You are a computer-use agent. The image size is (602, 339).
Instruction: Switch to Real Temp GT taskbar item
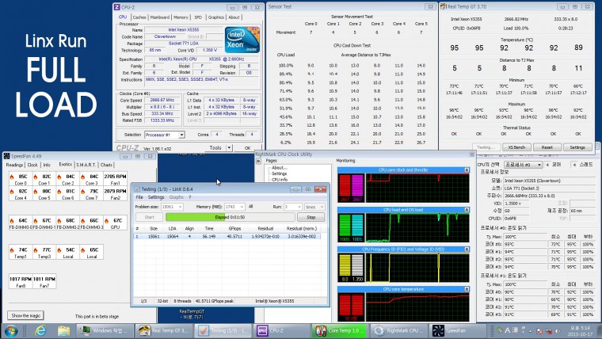point(164,330)
